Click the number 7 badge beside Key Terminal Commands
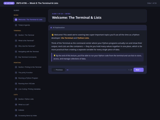Image resolution: width=160 pixels, height=120 pixels. 16,57
